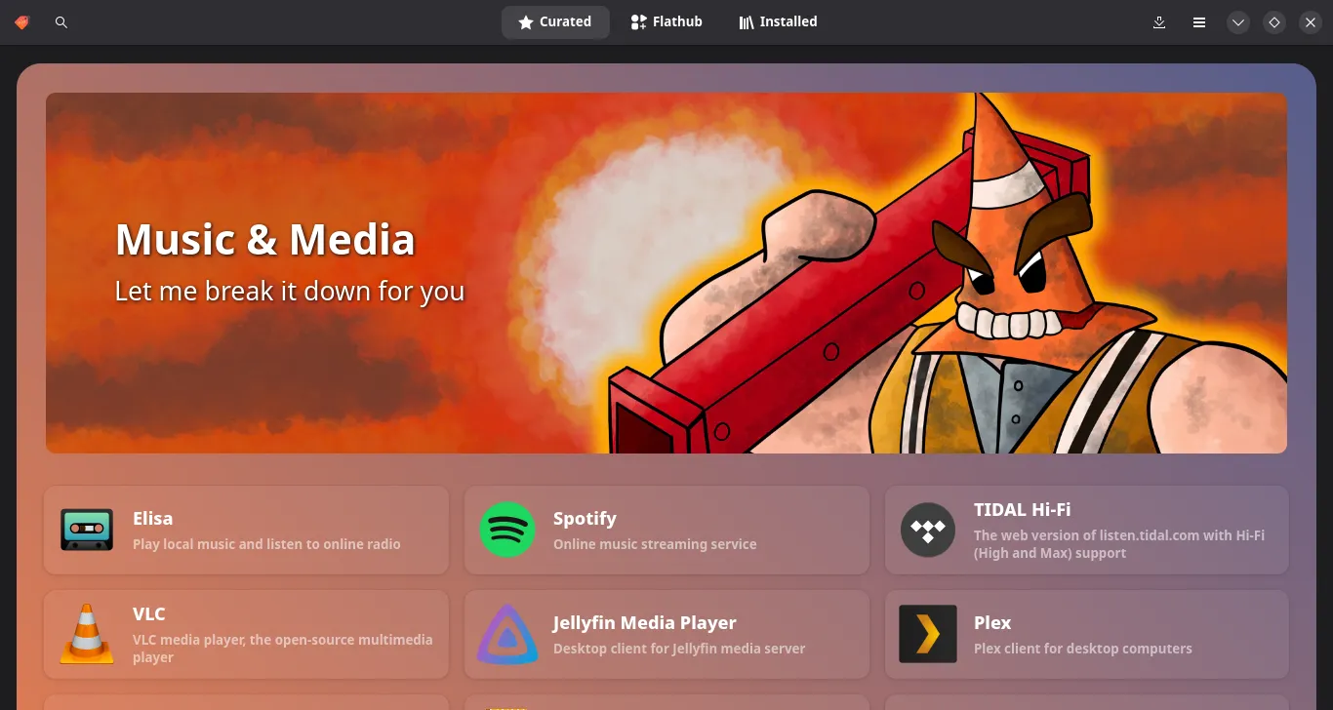Select the "Spotify" app title

(585, 519)
